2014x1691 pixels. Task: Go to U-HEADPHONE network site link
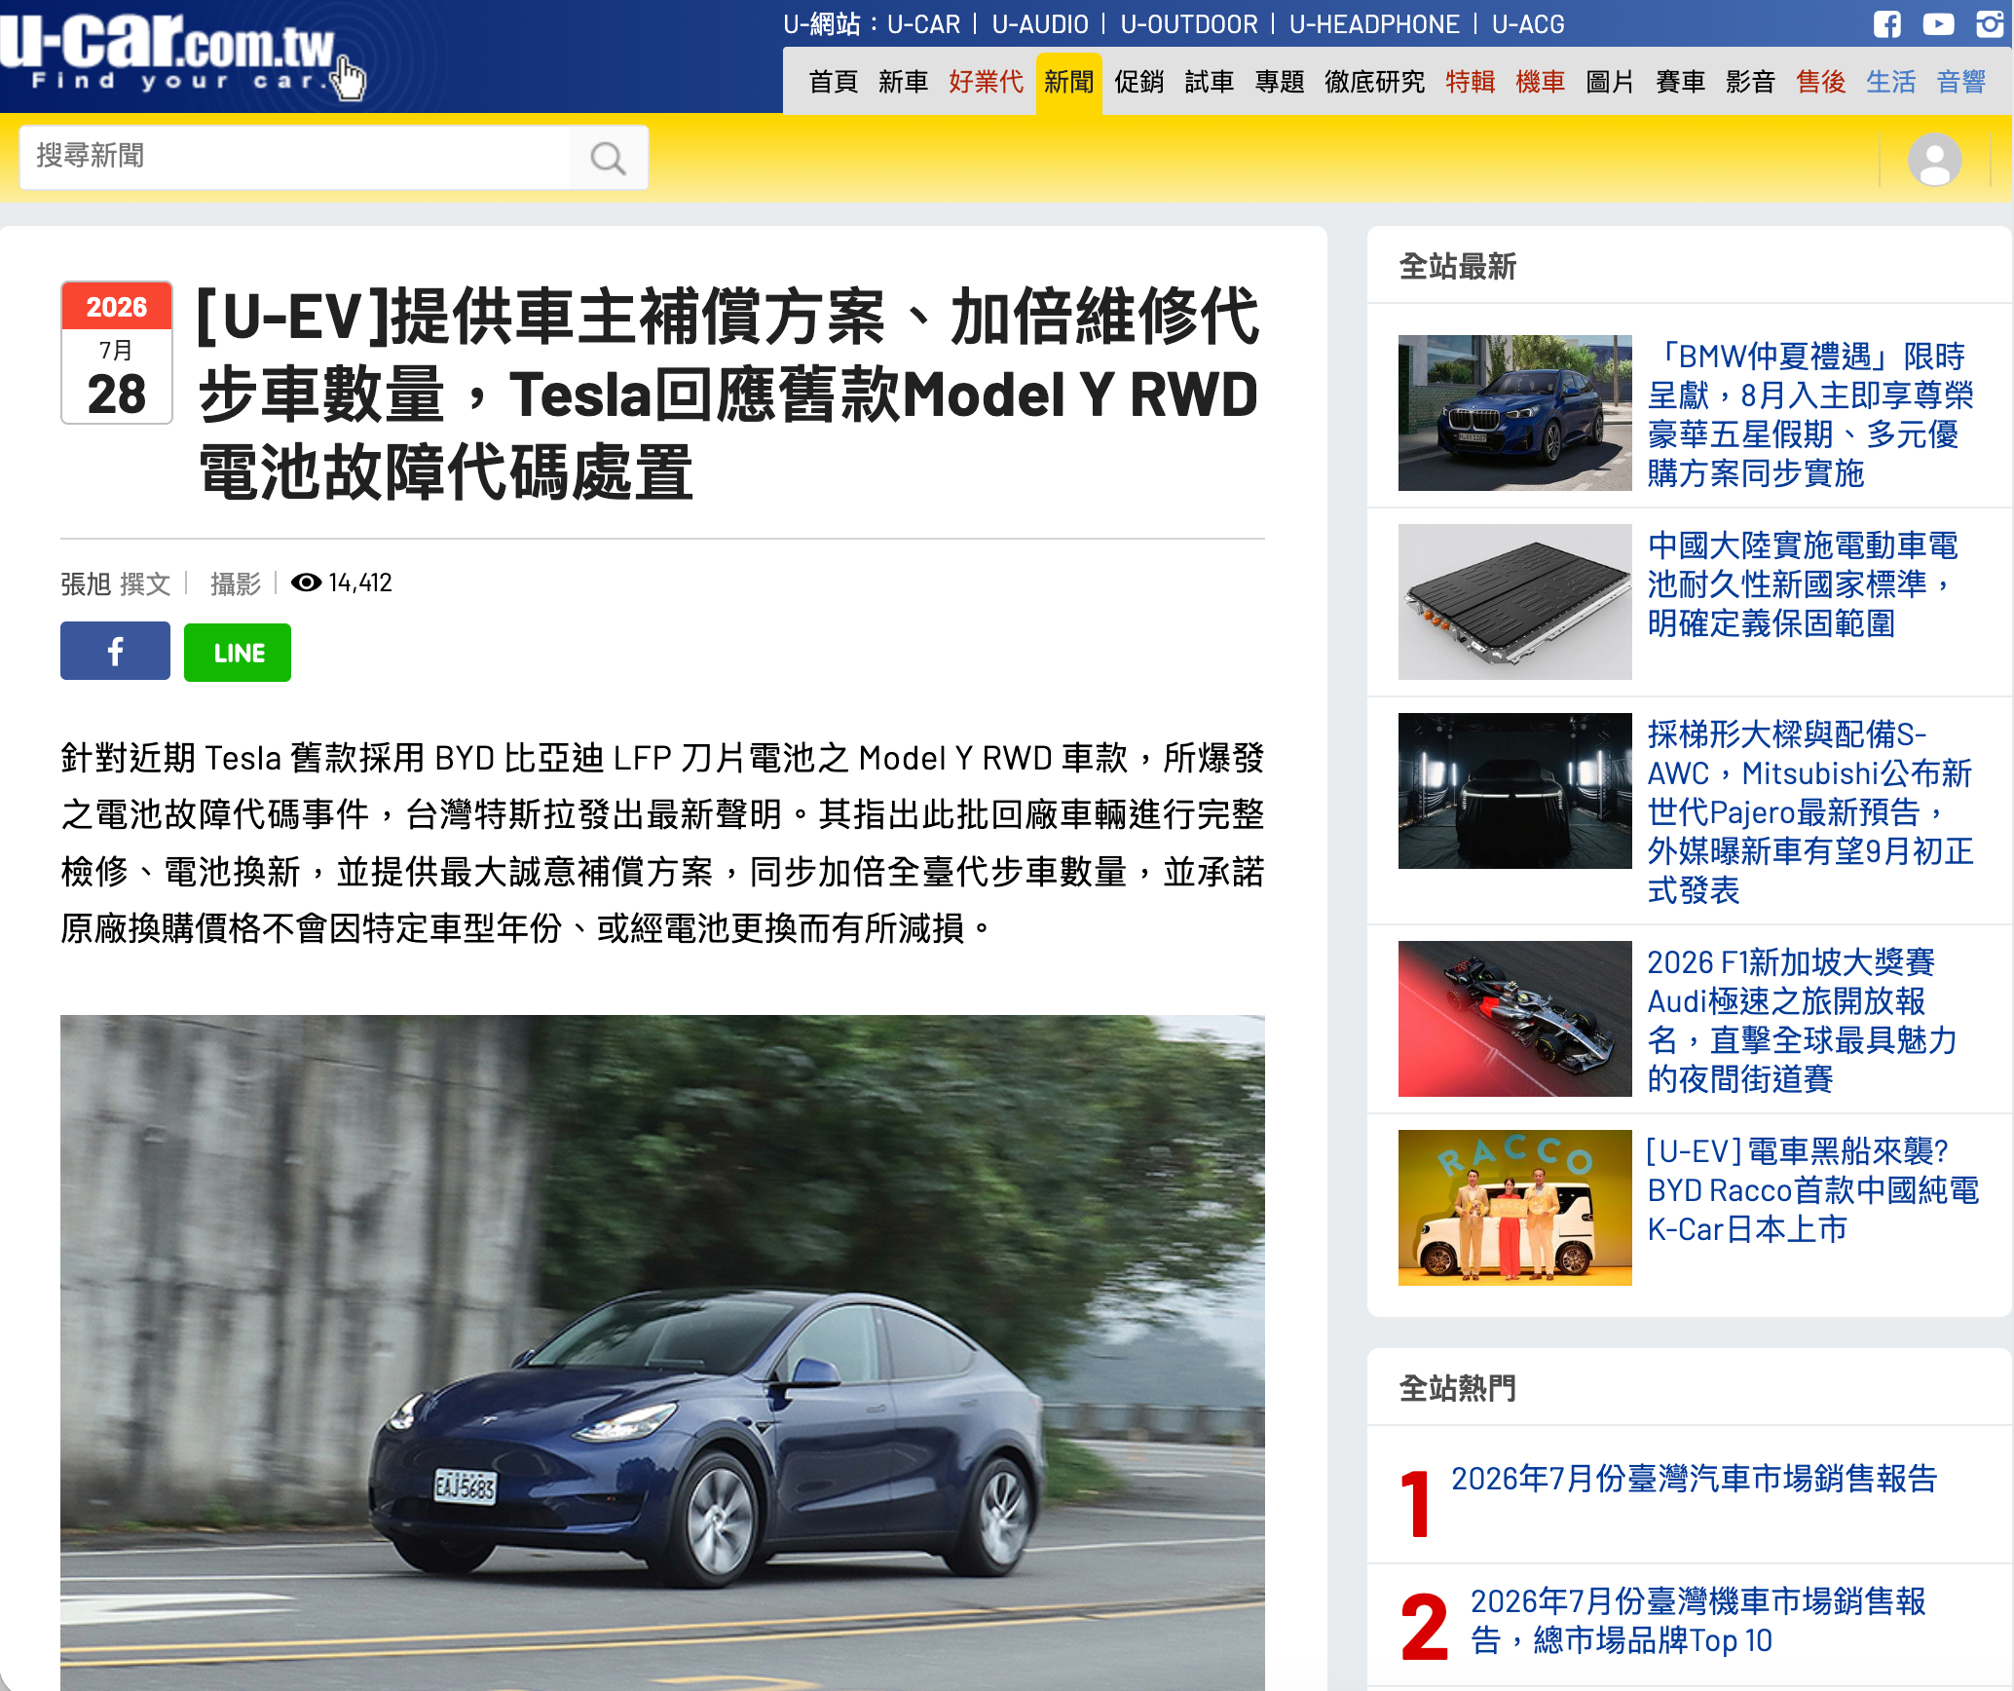click(x=1374, y=24)
